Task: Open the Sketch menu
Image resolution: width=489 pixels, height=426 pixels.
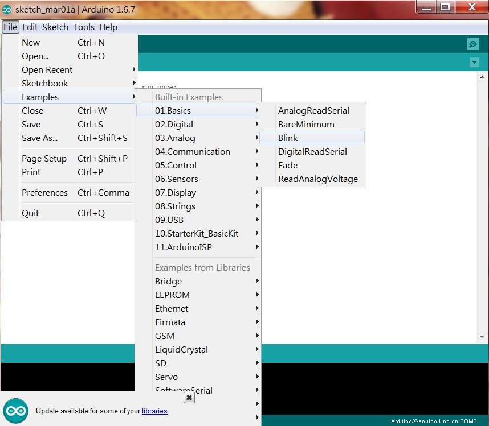Action: [x=55, y=27]
